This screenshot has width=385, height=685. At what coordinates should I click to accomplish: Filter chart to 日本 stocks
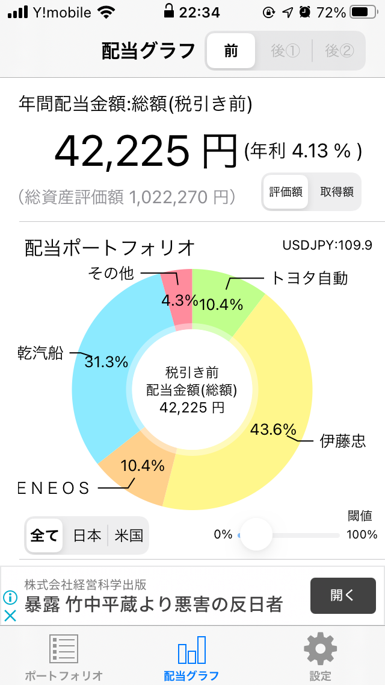click(87, 535)
